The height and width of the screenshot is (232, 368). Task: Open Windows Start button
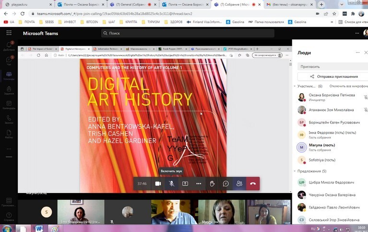[7, 229]
